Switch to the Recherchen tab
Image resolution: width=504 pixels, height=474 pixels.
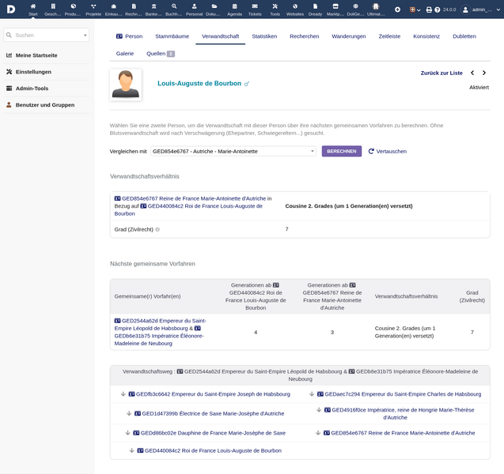tap(305, 36)
